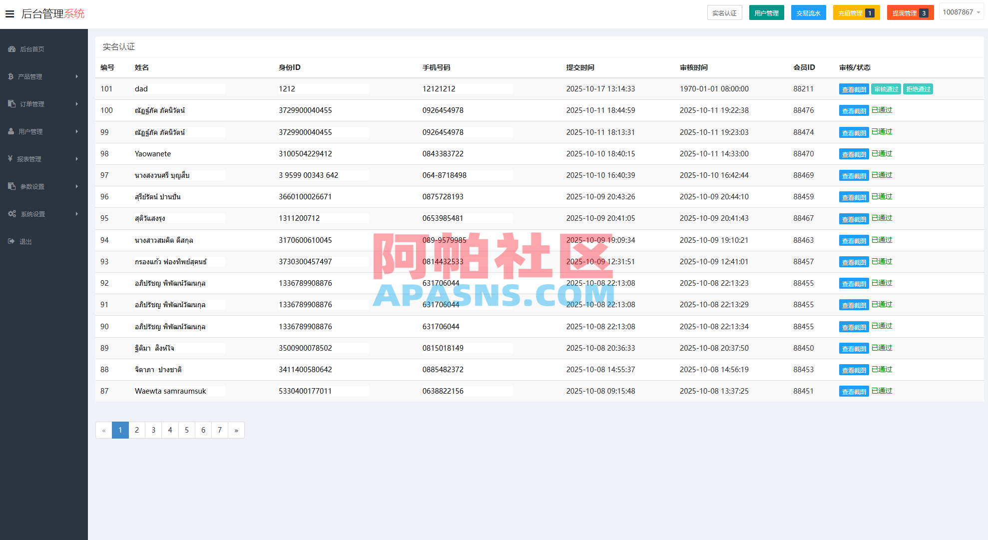The height and width of the screenshot is (540, 988).
Task: Click 提现管理 button showing 3 pending
Action: click(910, 12)
